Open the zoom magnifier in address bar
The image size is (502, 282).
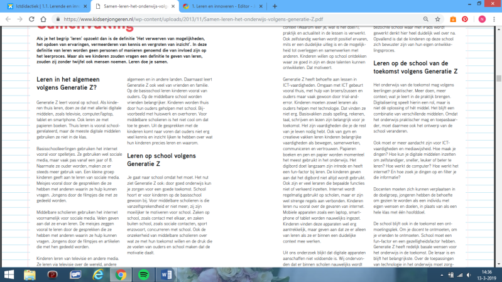click(425, 19)
